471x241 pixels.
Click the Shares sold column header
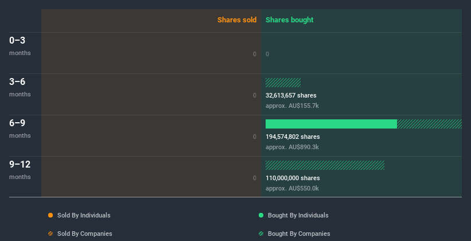[x=237, y=20]
